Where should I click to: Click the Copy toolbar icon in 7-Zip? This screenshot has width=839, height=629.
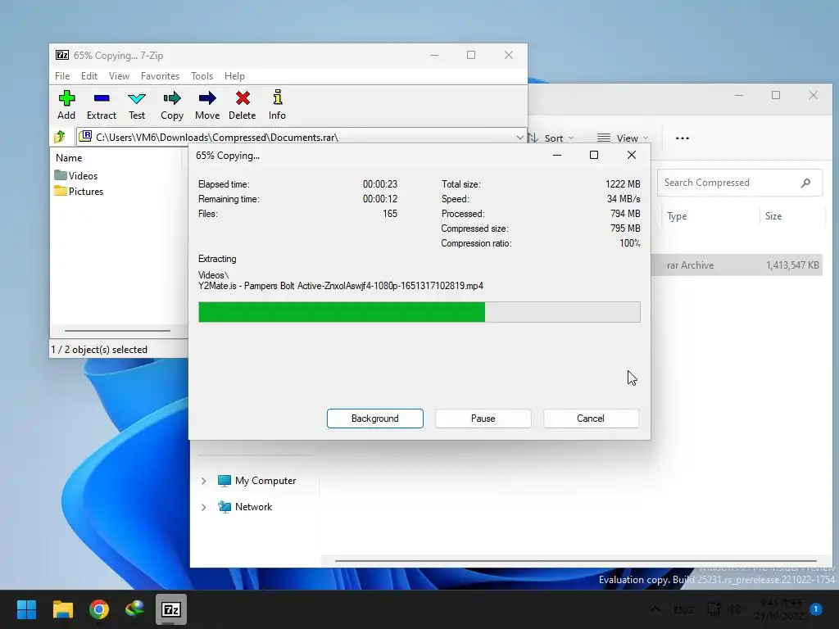click(x=172, y=104)
